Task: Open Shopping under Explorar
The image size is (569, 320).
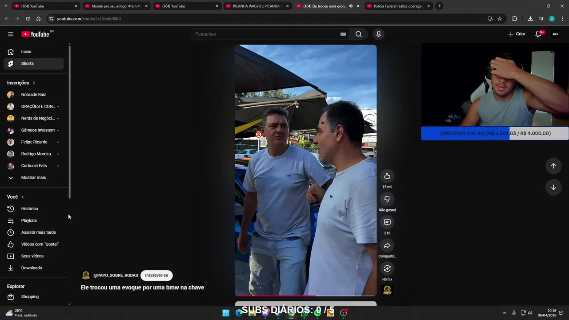Action: pyautogui.click(x=33, y=296)
